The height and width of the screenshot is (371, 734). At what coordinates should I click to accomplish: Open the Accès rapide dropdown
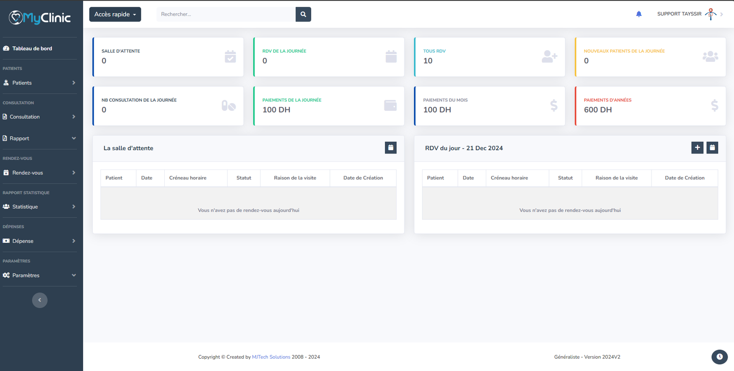115,14
